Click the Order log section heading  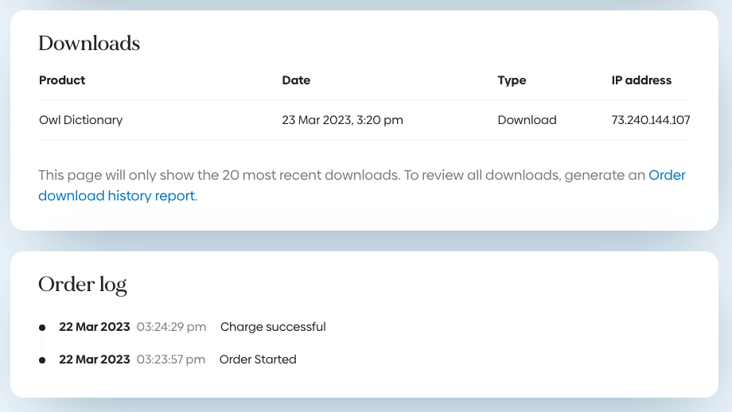coord(83,284)
